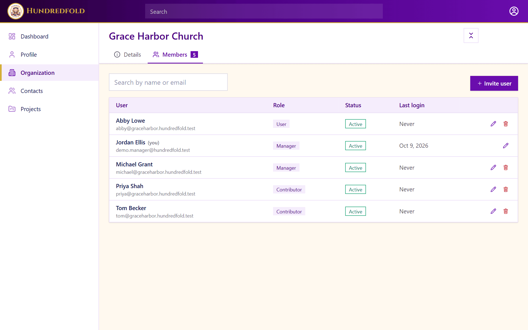
Task: Click Michael Grant's Active status badge
Action: pos(355,168)
